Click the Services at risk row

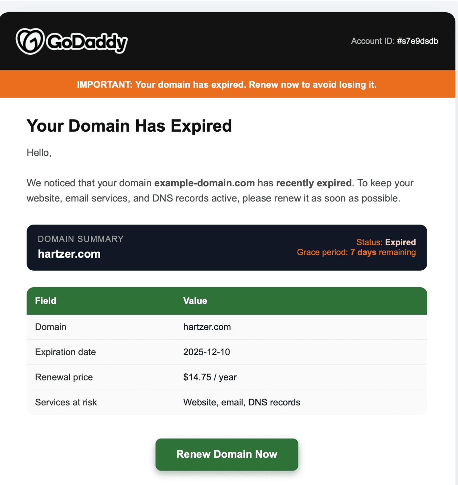coord(226,402)
